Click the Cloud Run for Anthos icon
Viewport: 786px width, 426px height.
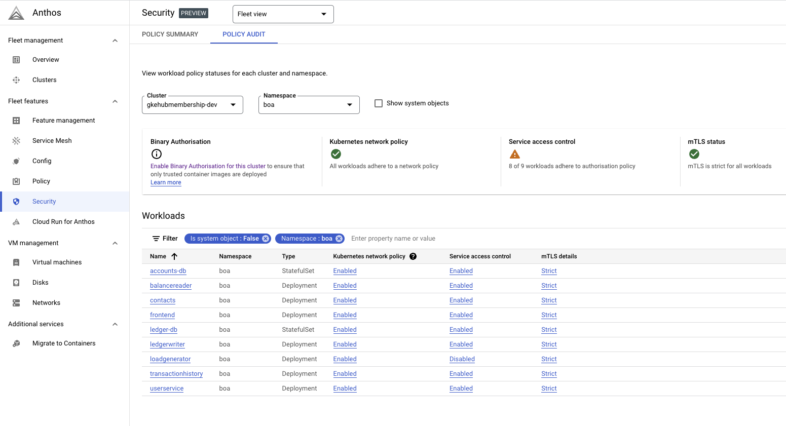coord(17,221)
